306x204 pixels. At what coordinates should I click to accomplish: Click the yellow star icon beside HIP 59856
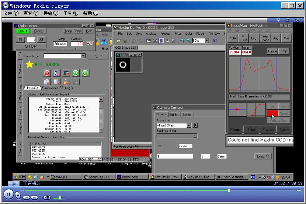click(29, 64)
